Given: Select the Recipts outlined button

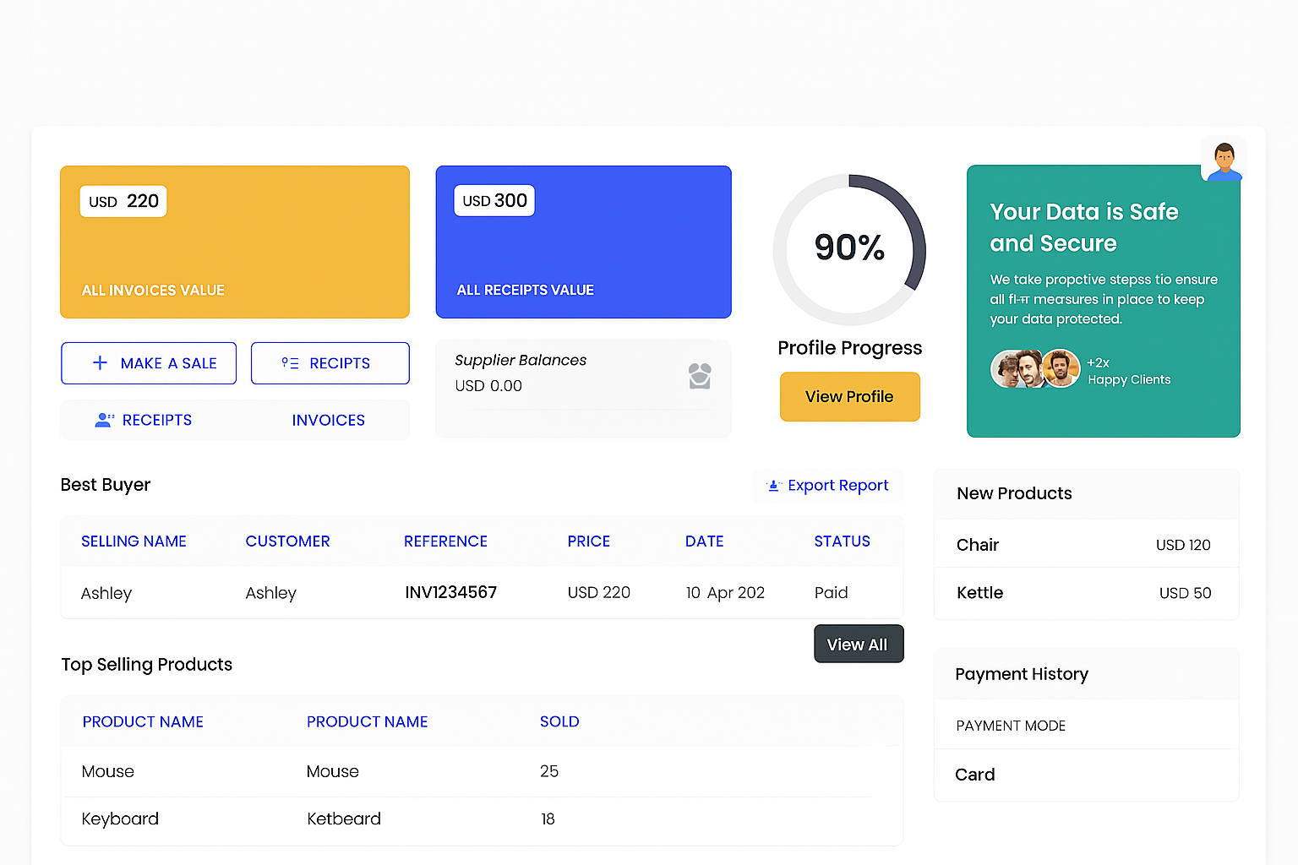Looking at the screenshot, I should [330, 363].
